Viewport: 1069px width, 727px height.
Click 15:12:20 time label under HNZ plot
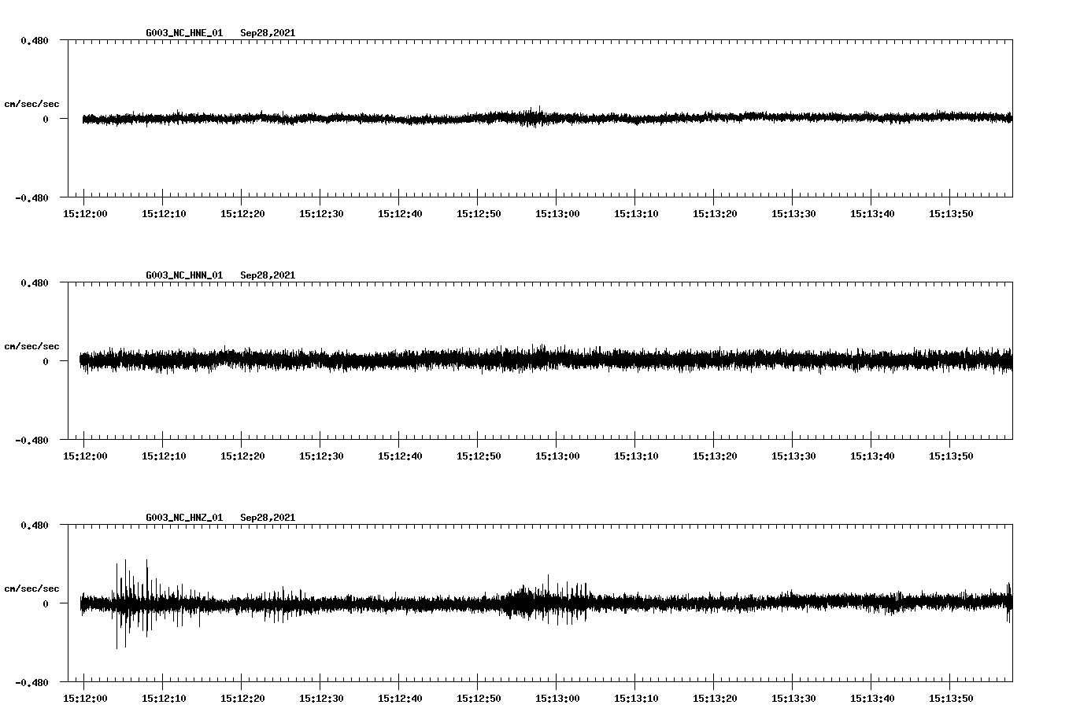coord(242,699)
